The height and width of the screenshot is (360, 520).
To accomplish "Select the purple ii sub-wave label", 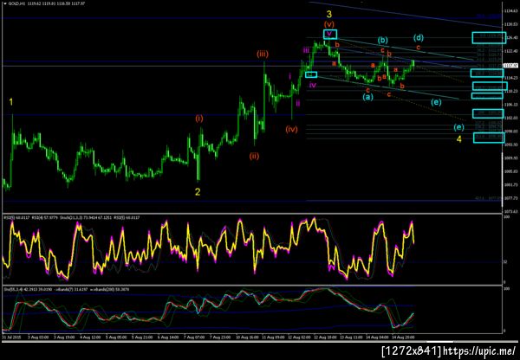I will coord(298,103).
